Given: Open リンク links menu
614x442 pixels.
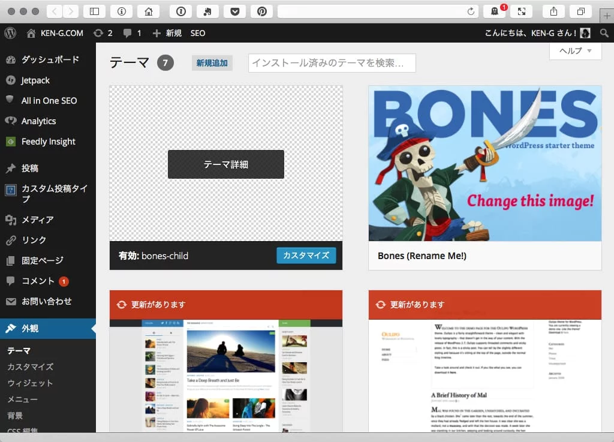Looking at the screenshot, I should pyautogui.click(x=48, y=240).
